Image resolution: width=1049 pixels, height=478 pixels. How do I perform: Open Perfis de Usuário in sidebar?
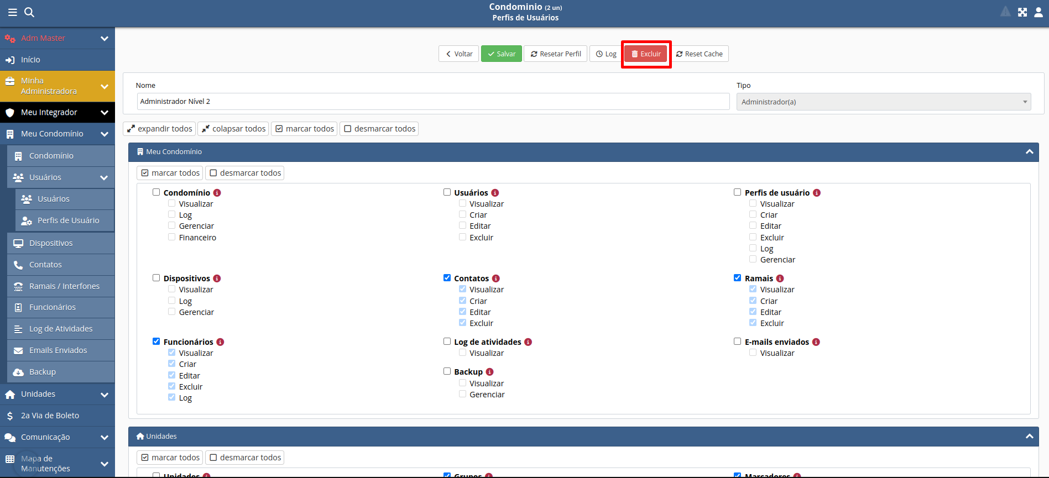68,220
